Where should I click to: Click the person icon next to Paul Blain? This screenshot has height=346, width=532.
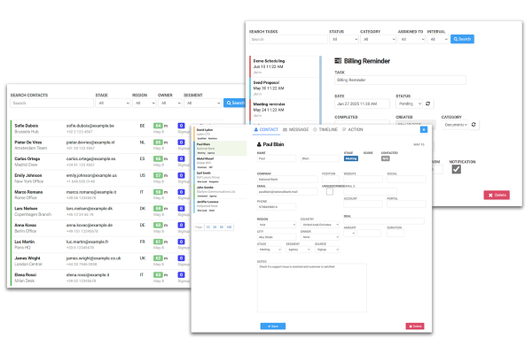click(x=259, y=144)
